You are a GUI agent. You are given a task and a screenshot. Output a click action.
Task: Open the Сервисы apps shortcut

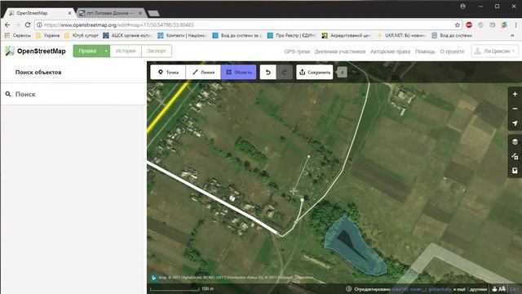(18, 35)
